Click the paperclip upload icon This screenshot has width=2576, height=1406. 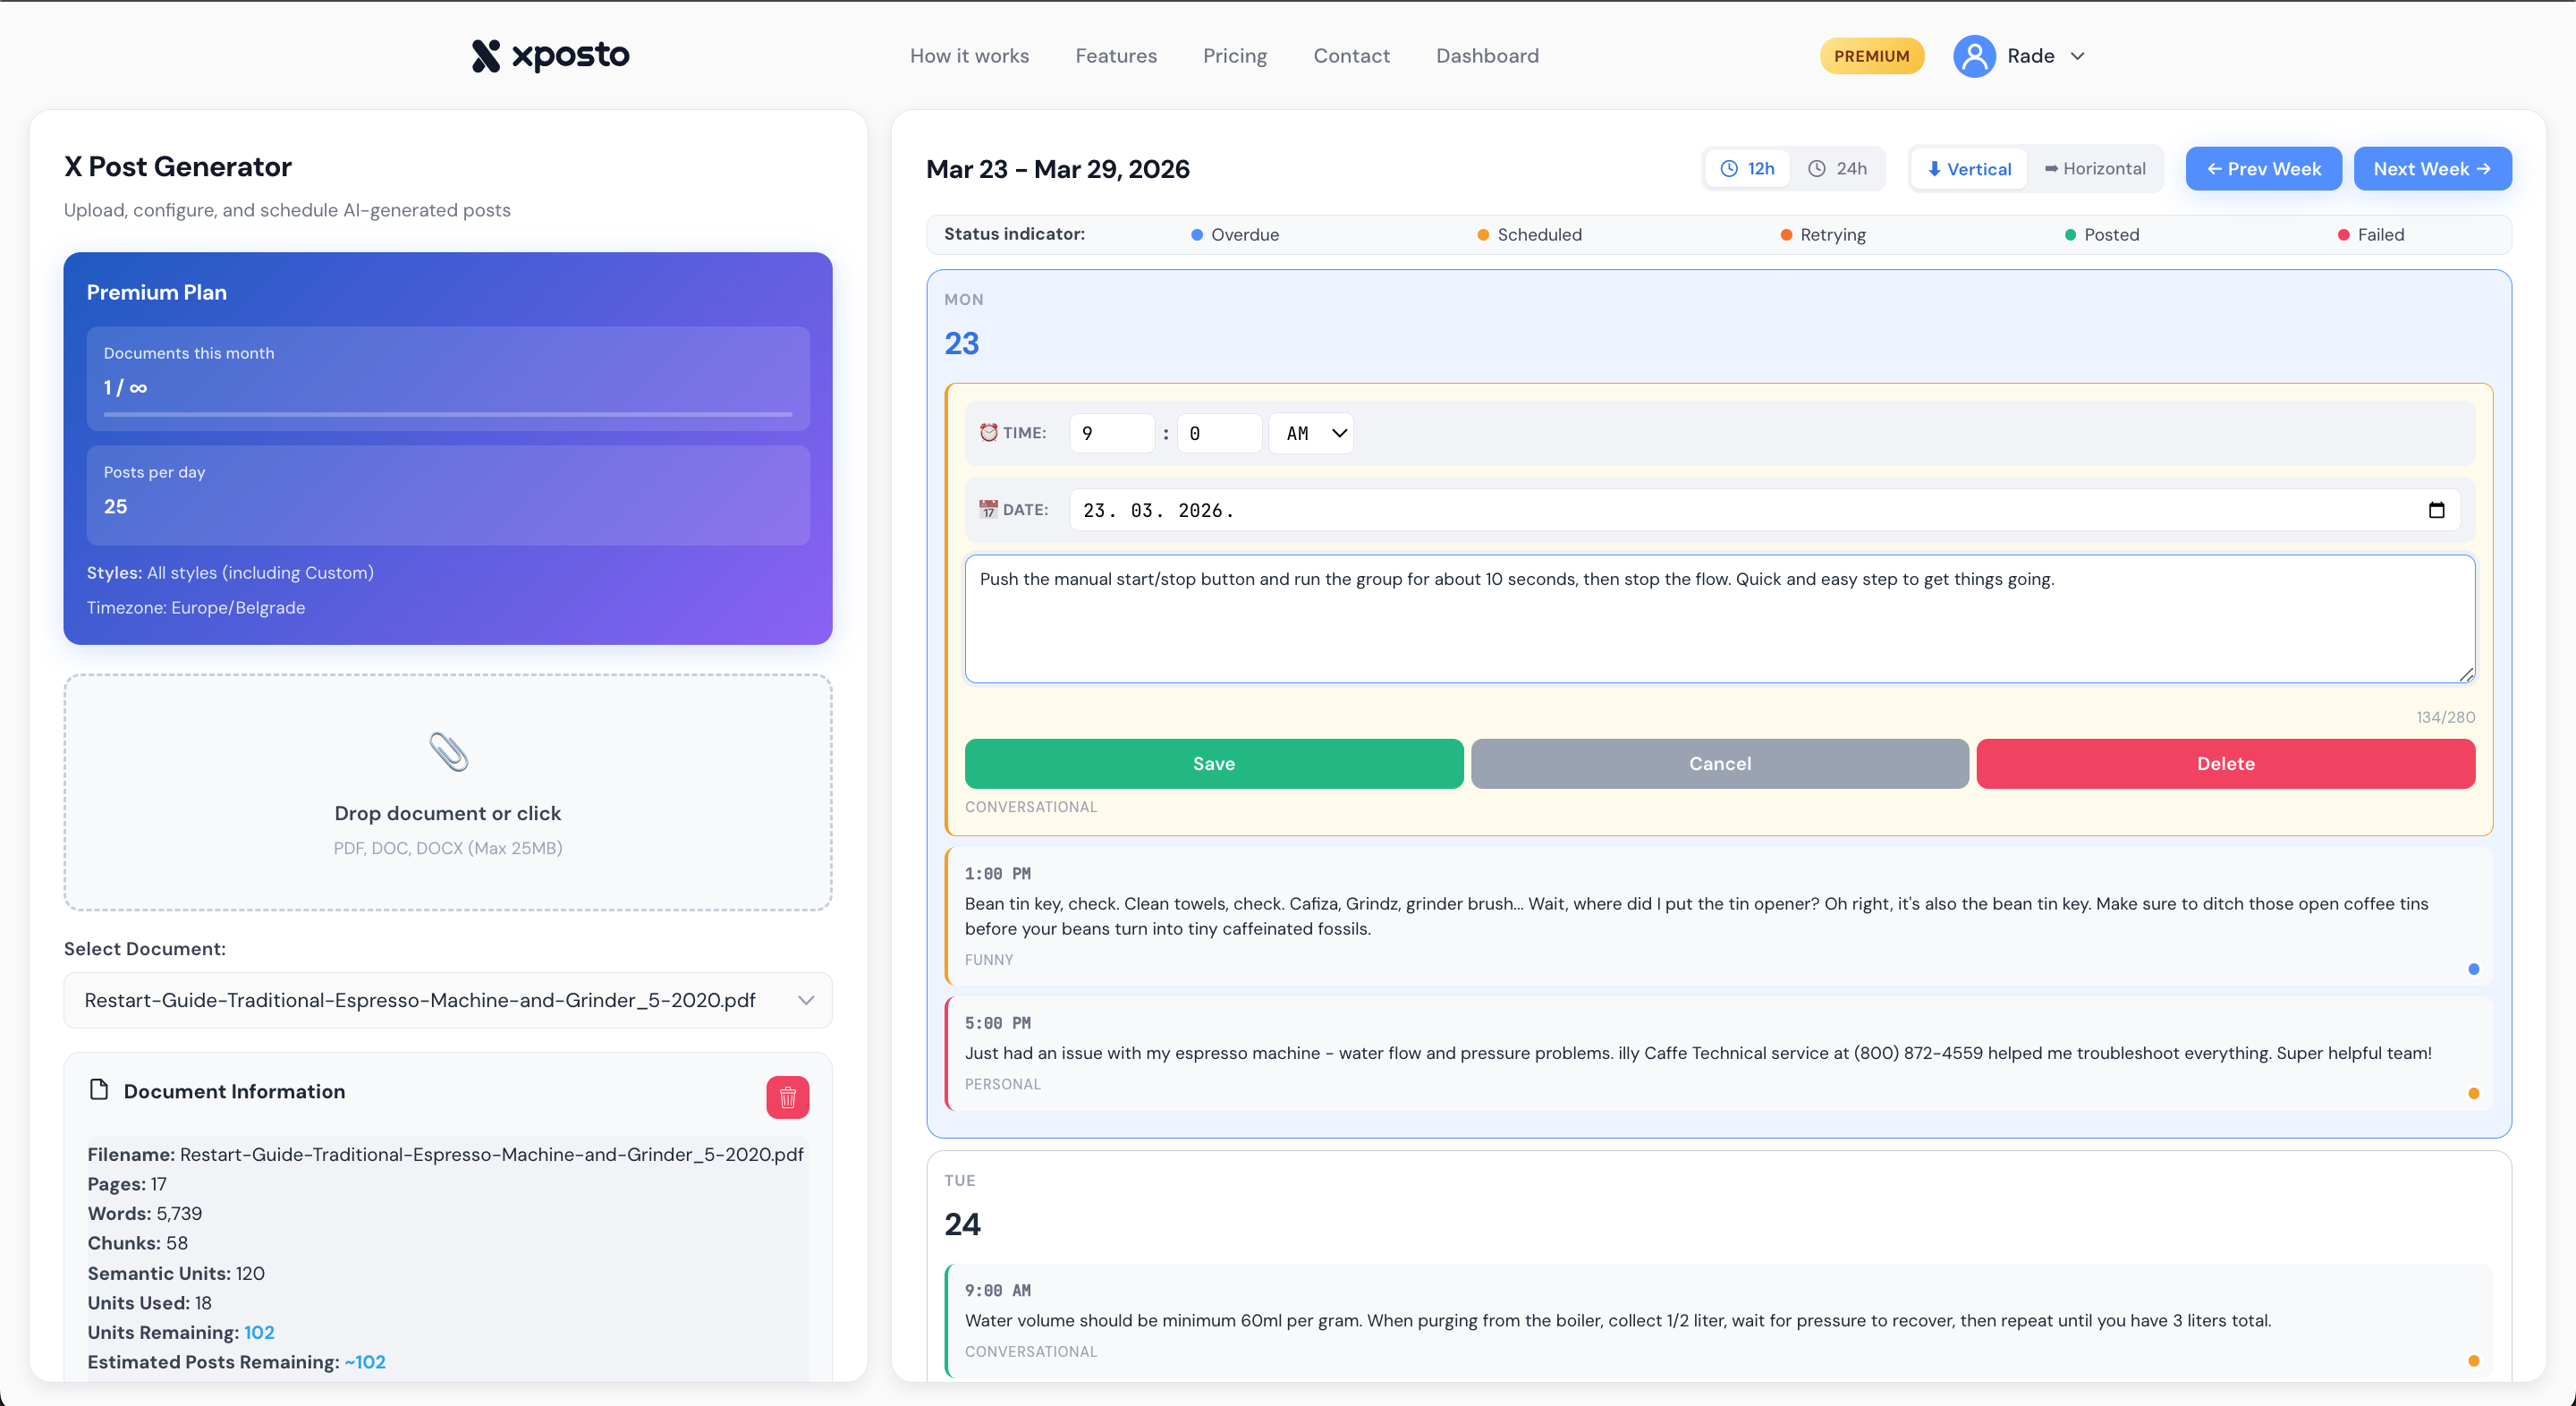click(x=448, y=752)
